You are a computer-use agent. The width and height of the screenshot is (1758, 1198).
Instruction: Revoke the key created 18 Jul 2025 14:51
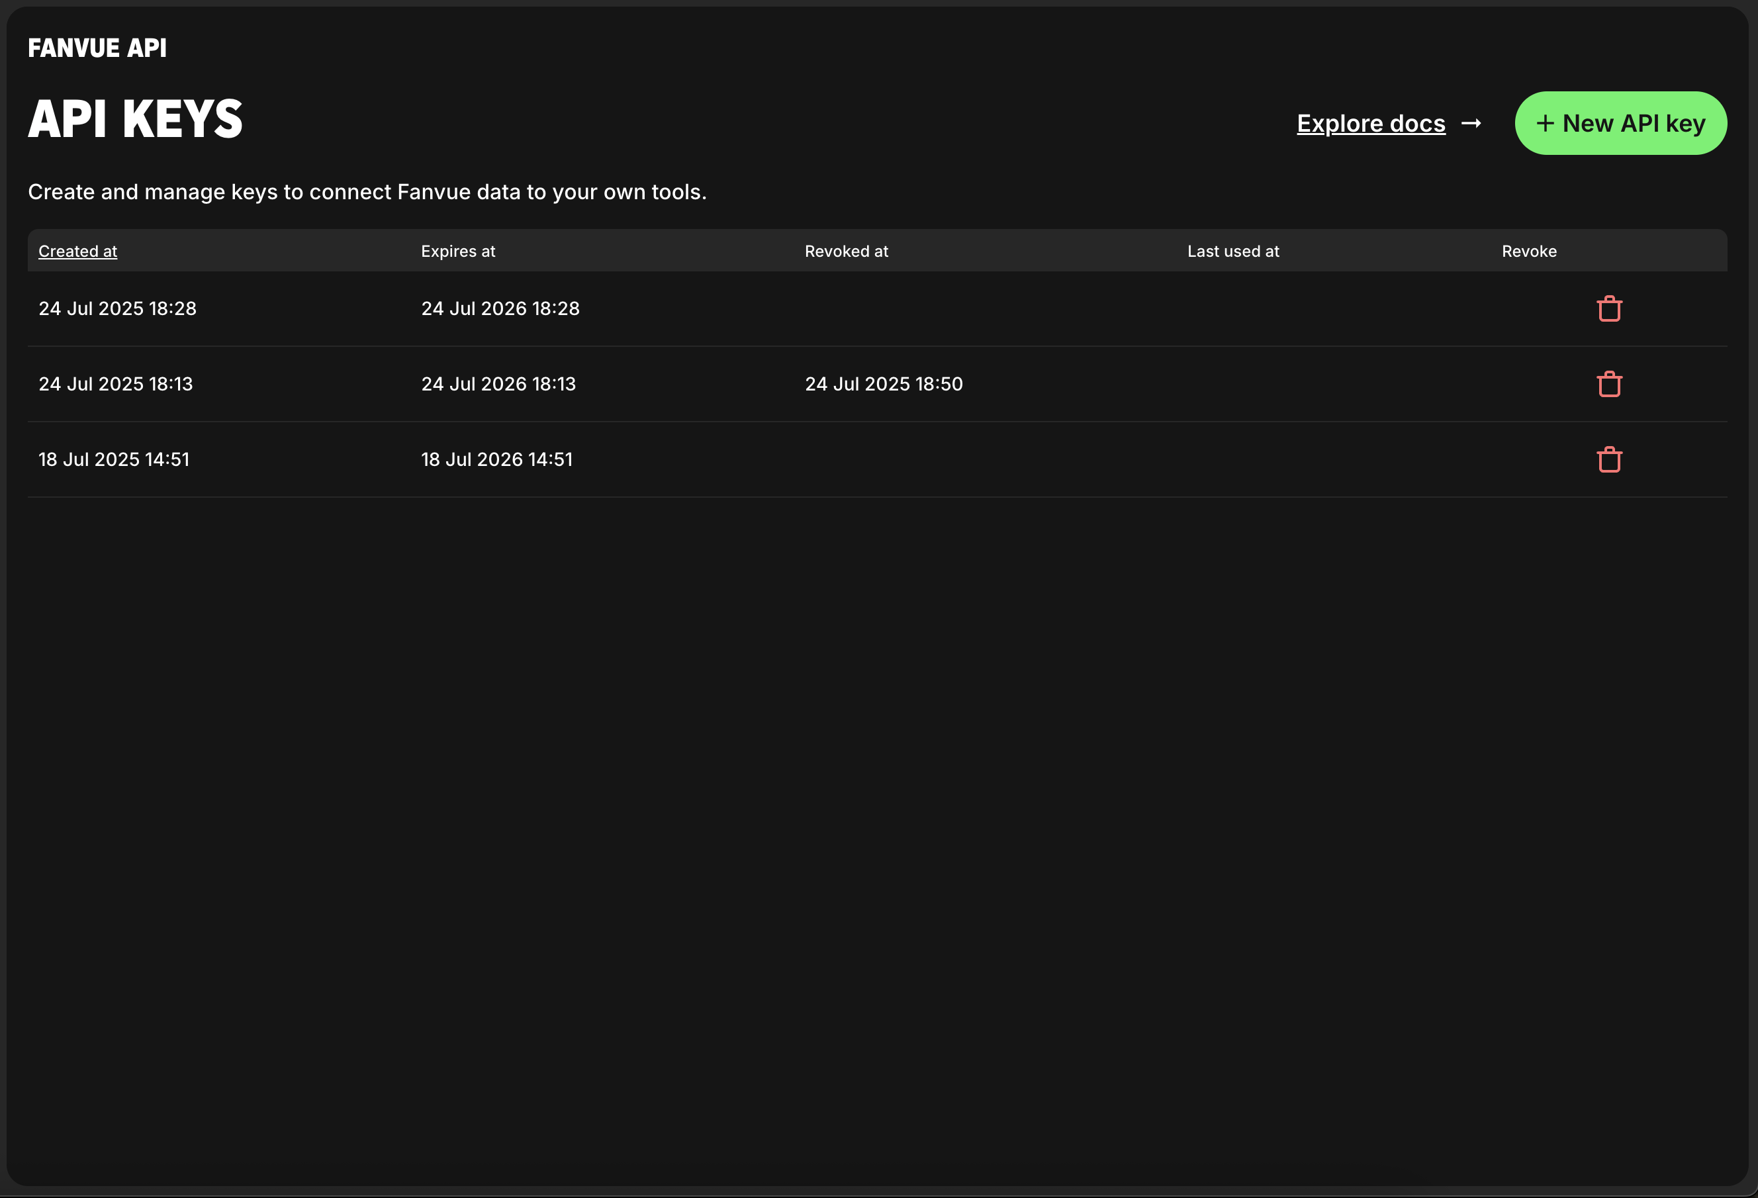coord(1609,460)
